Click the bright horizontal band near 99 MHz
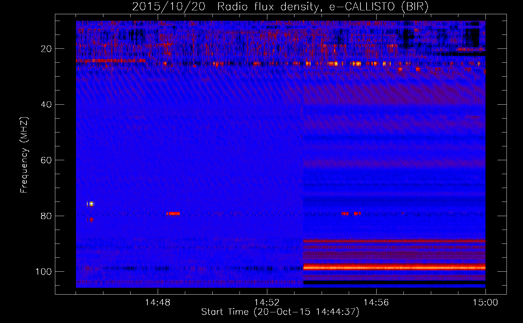This screenshot has height=323, width=523. tap(394, 267)
